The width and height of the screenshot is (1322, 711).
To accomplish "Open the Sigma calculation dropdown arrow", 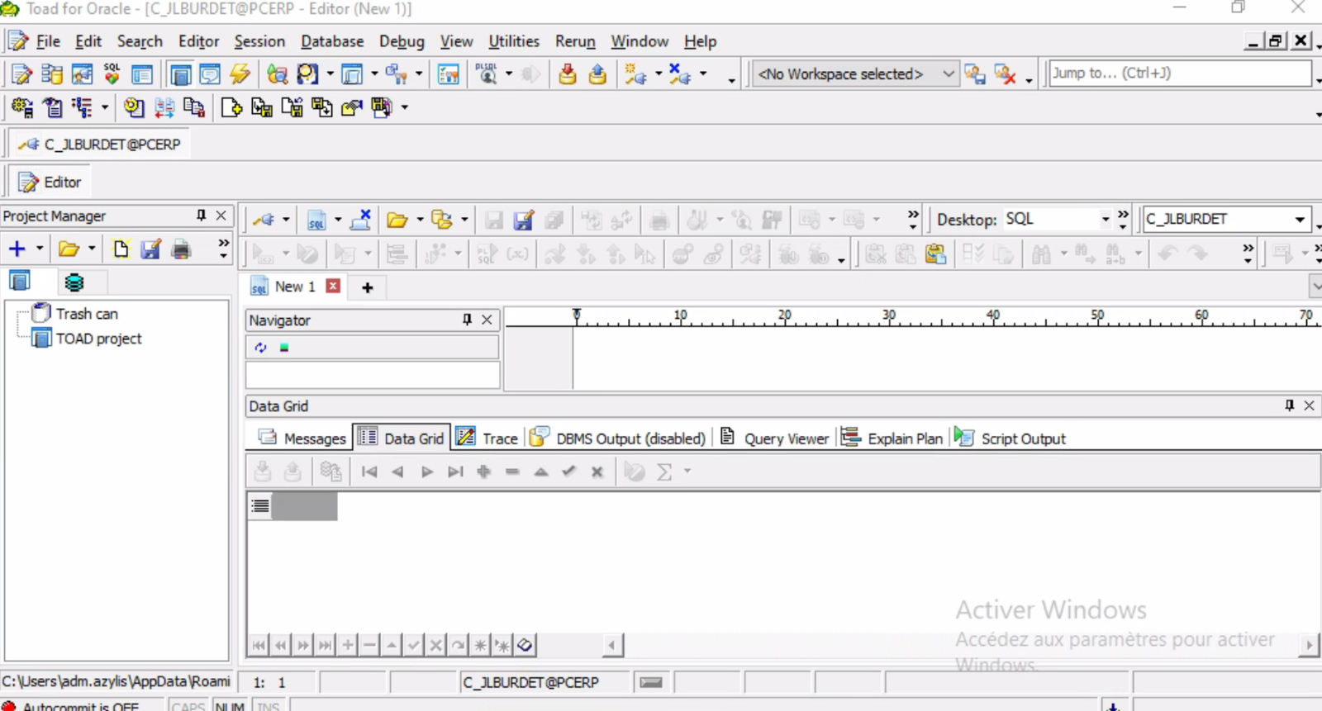I will pos(687,472).
